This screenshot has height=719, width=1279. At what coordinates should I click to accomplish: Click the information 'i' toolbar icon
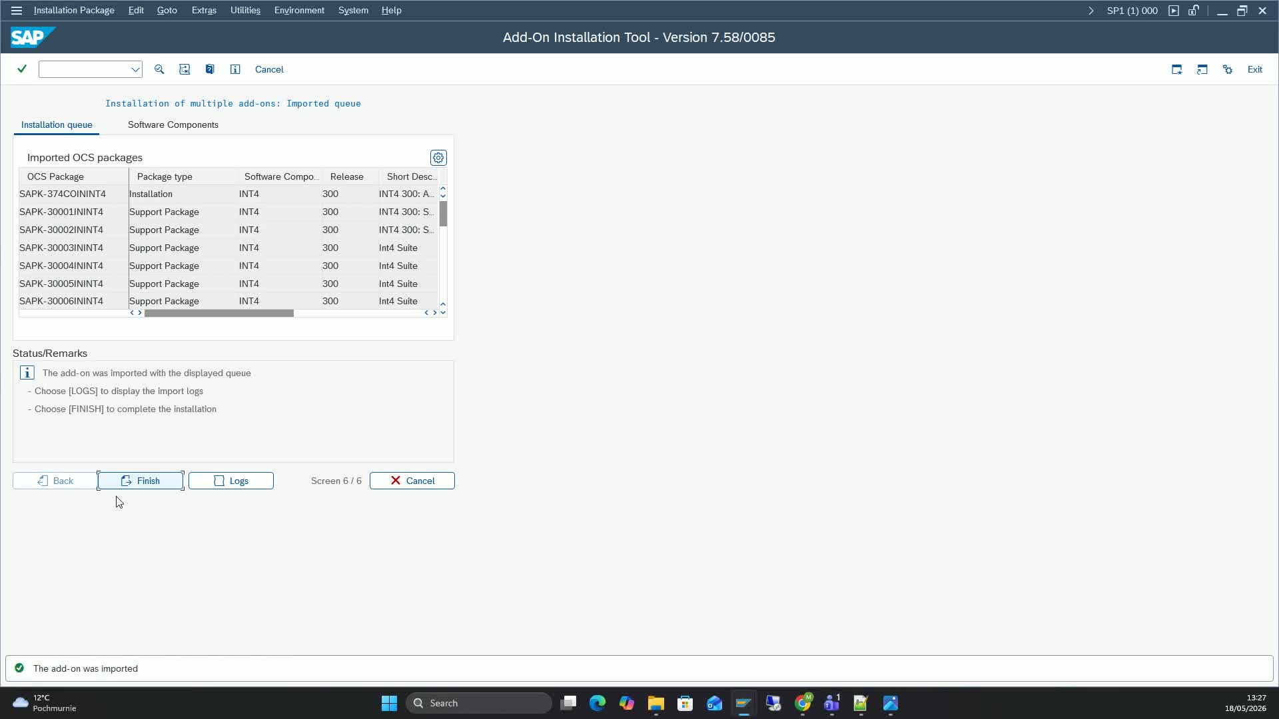tap(235, 69)
